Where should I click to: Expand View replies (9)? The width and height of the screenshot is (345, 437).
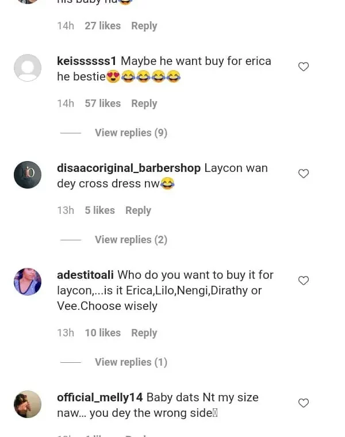[131, 133]
